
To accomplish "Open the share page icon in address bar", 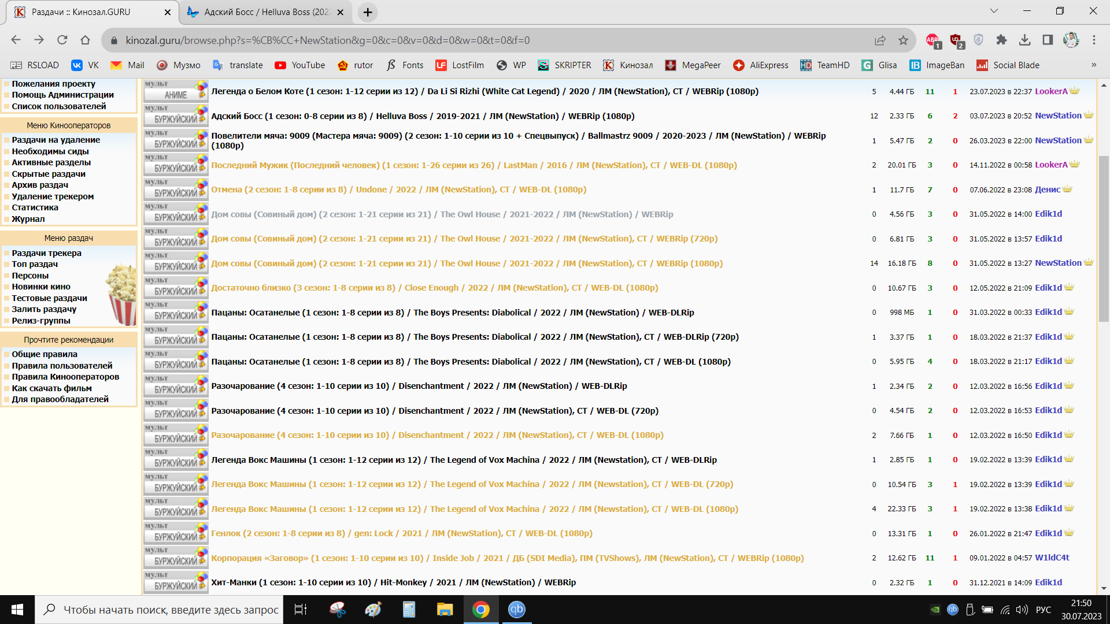I will coord(880,40).
